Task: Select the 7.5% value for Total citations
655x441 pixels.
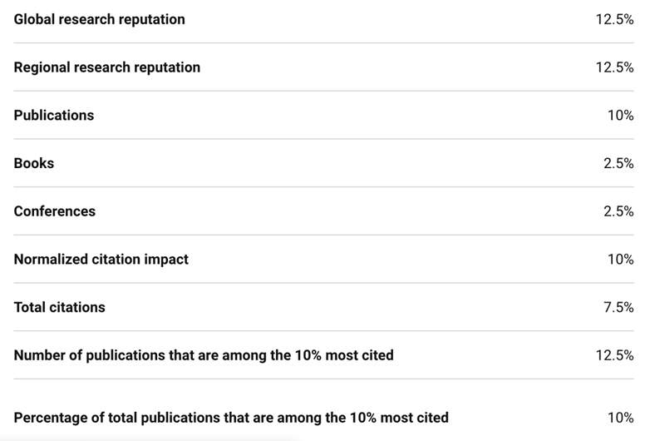Action: pyautogui.click(x=618, y=307)
